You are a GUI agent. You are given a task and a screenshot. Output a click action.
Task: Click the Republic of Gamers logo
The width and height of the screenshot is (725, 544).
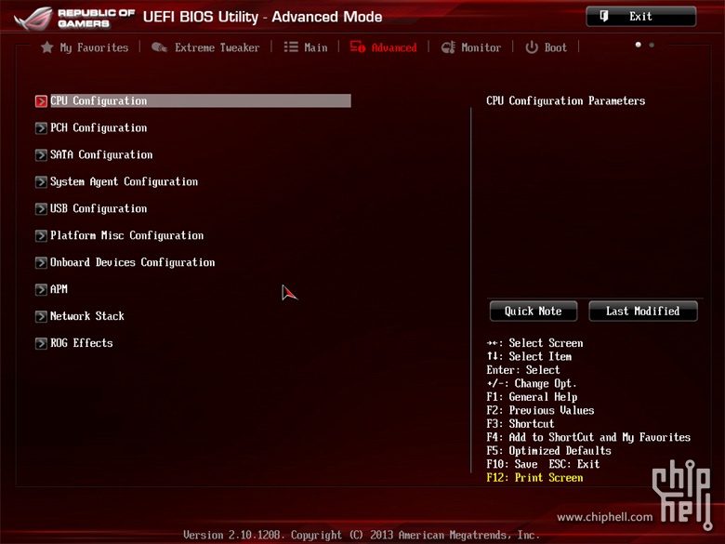74,18
